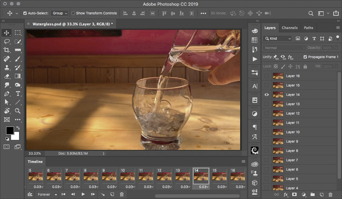Select the Horizontal Type tool
The image size is (342, 199).
click(x=18, y=93)
